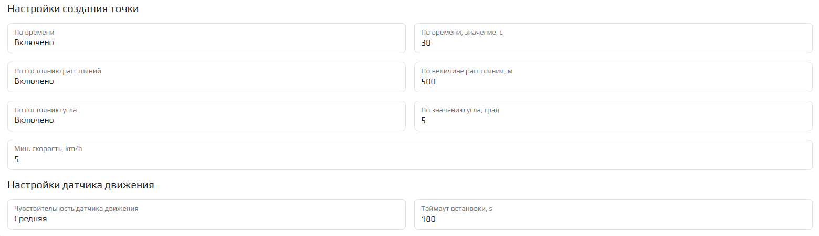Screen dimensions: 819x236
Task: Focus the 'Таймаут остановки, s' field
Action: (613, 214)
